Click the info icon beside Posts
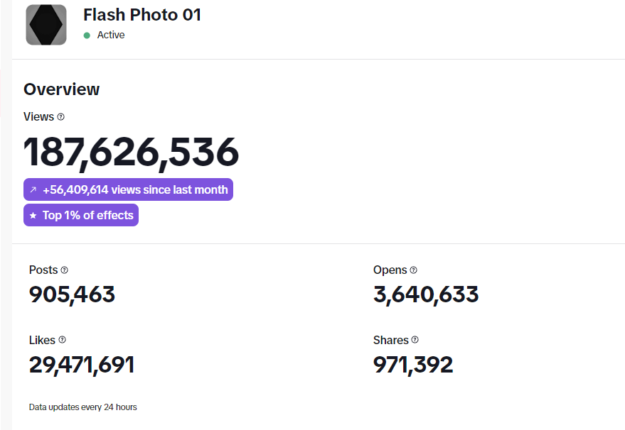 64,270
